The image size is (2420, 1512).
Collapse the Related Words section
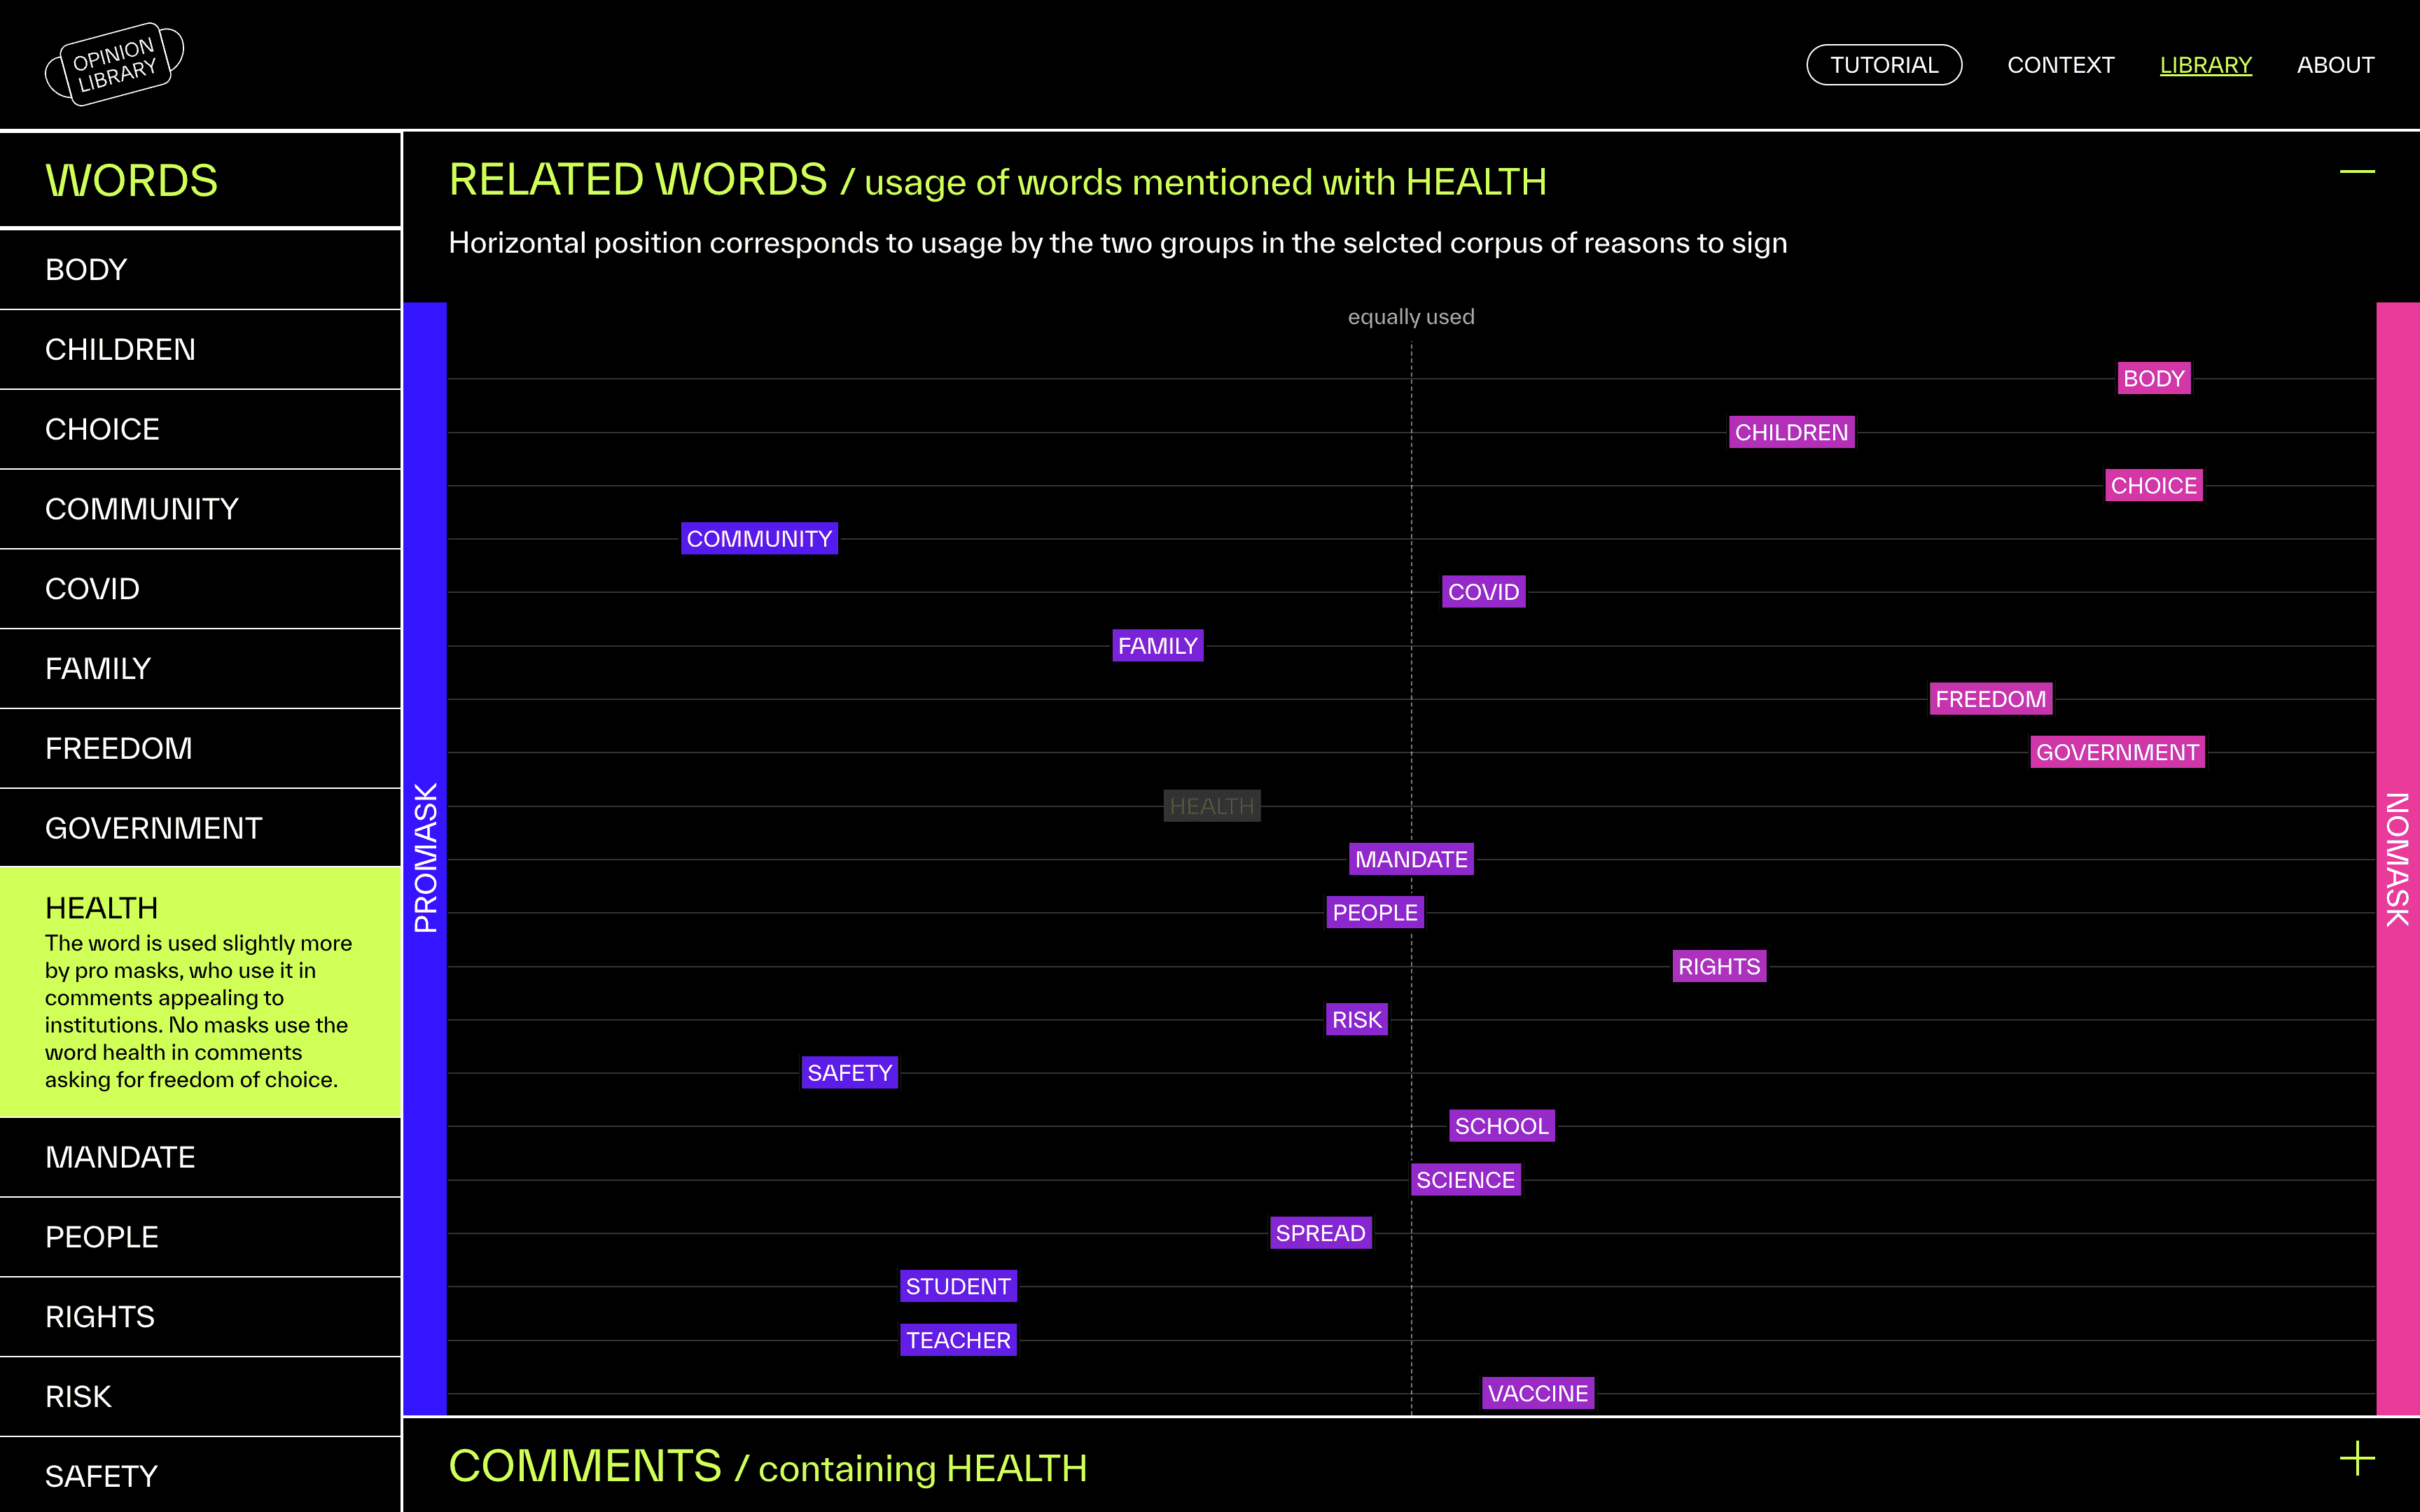point(2356,172)
